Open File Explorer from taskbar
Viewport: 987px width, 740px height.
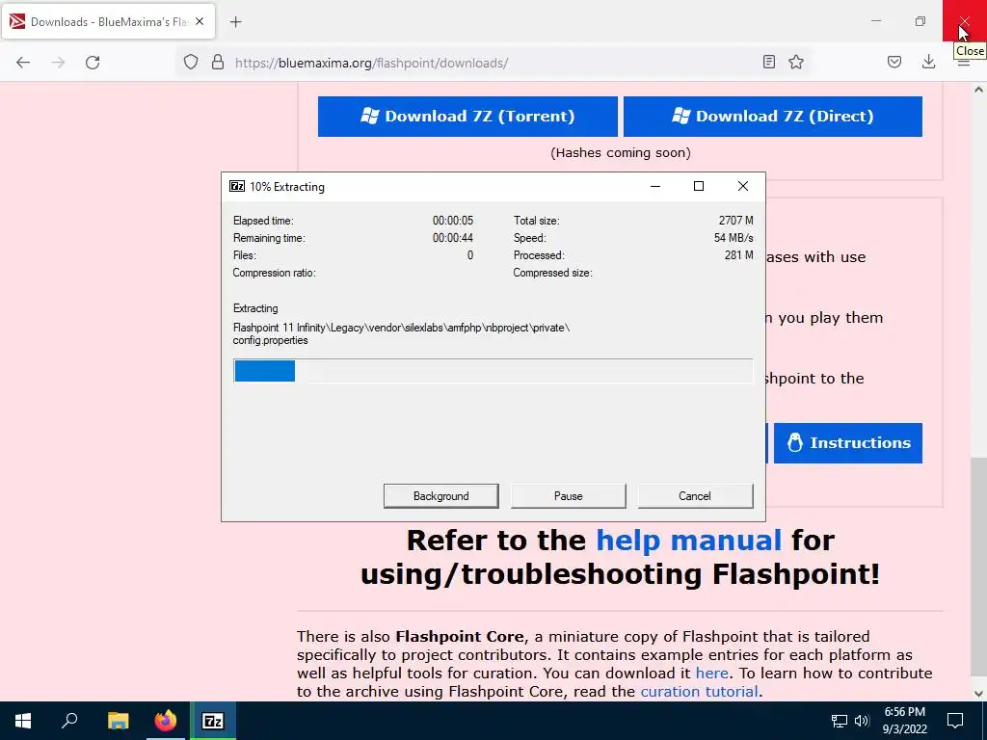pos(118,721)
